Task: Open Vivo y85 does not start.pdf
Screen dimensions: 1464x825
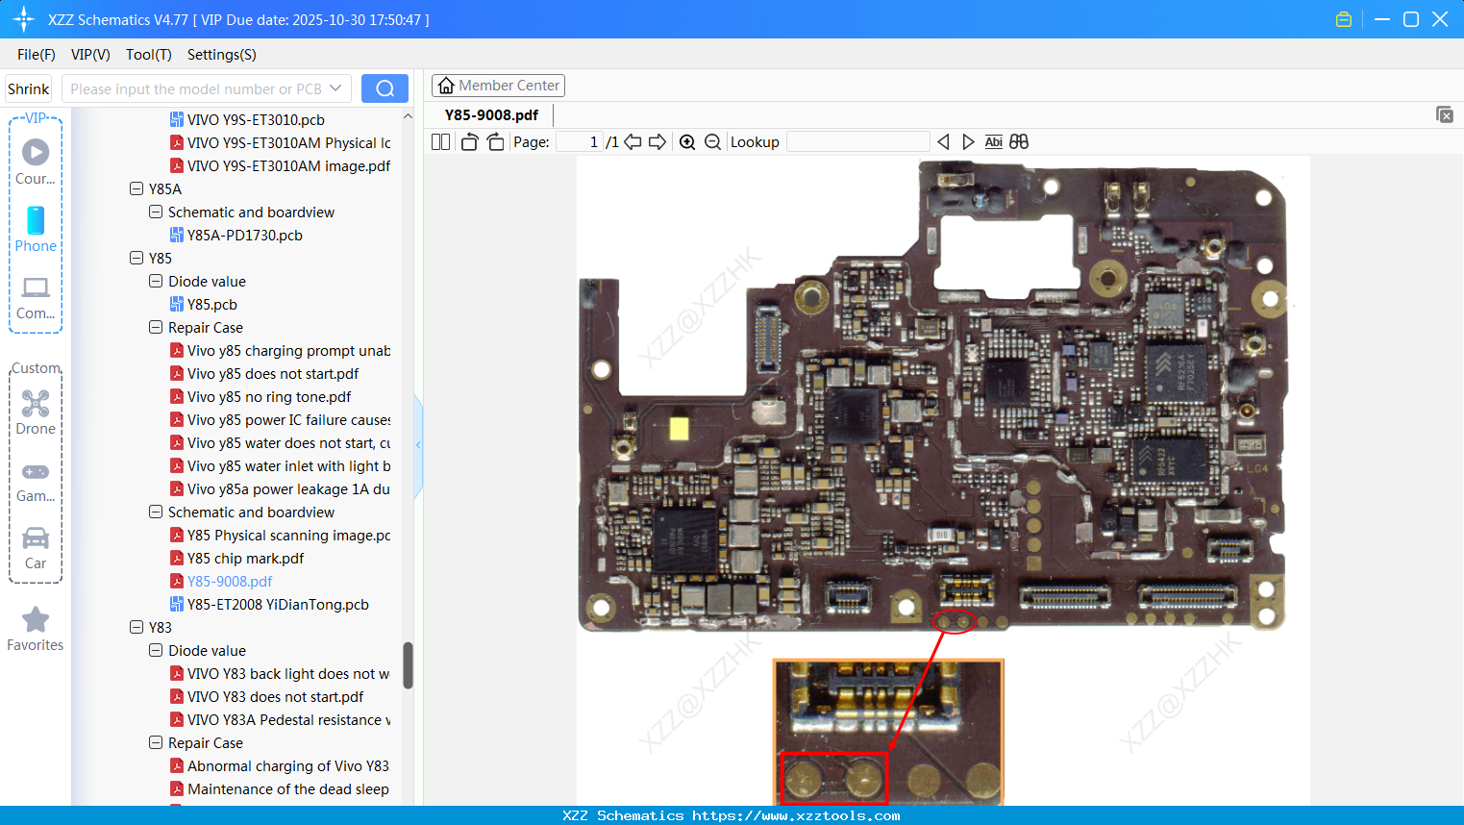Action: 273,373
